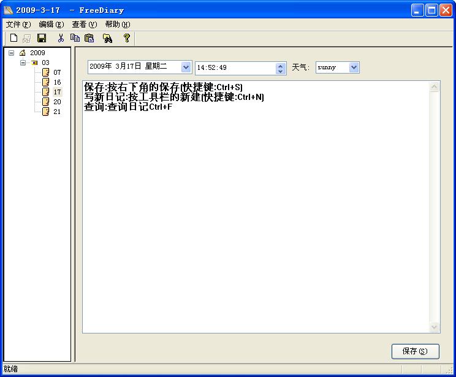
Task: Collapse the 2009 year tree node
Action: [x=12, y=53]
